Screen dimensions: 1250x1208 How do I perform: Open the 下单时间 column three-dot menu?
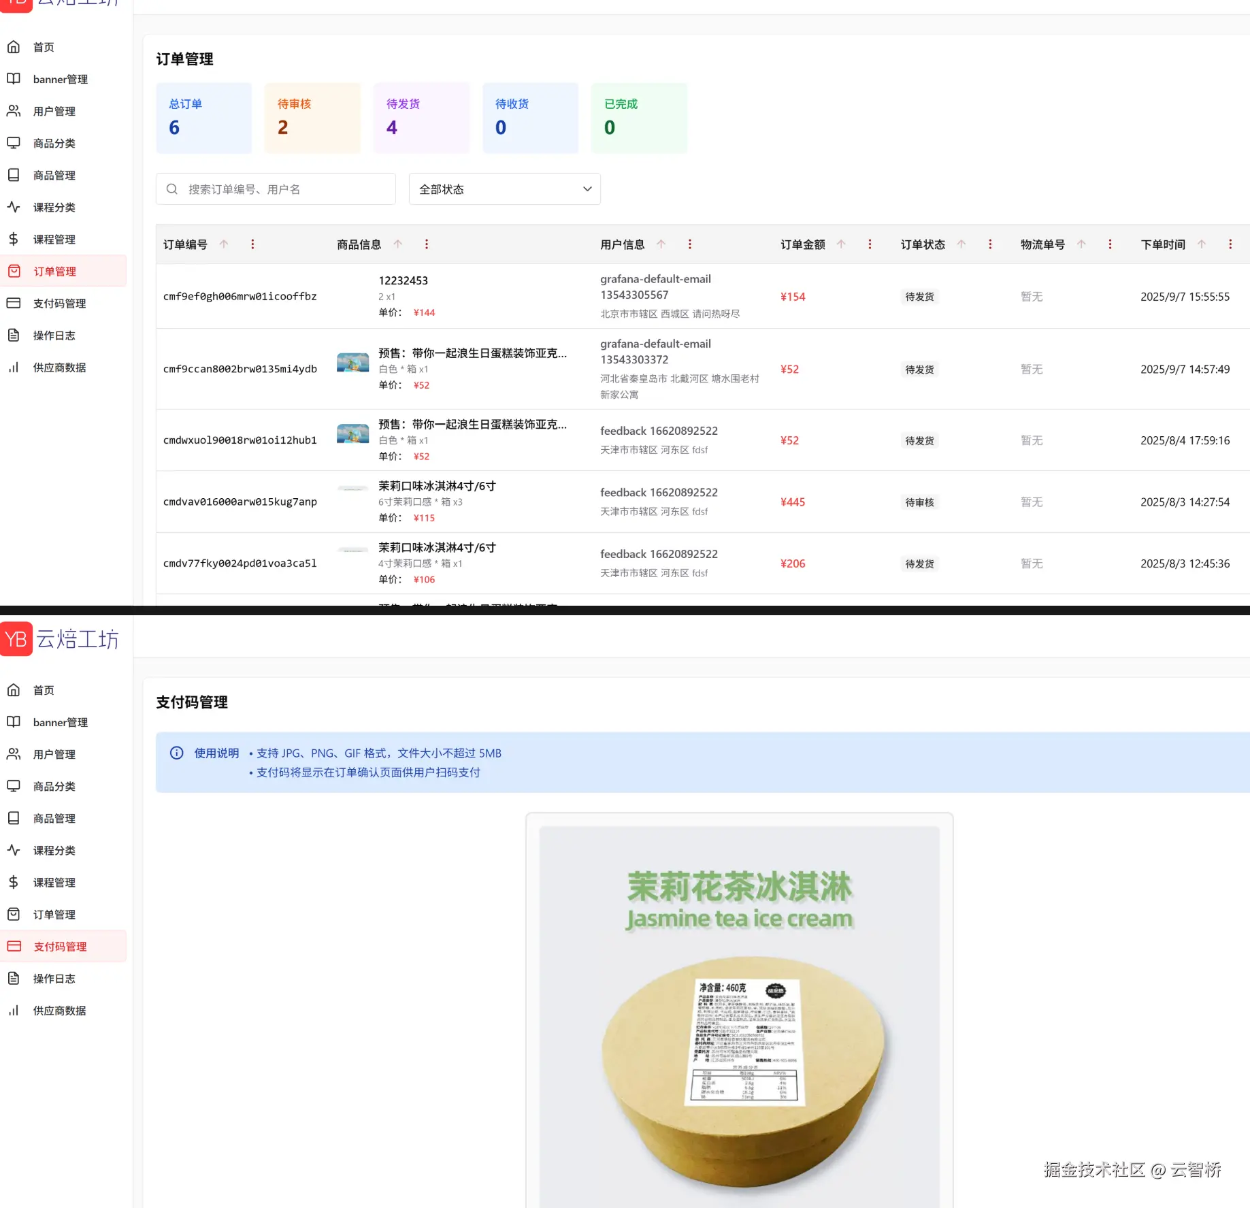(x=1230, y=244)
